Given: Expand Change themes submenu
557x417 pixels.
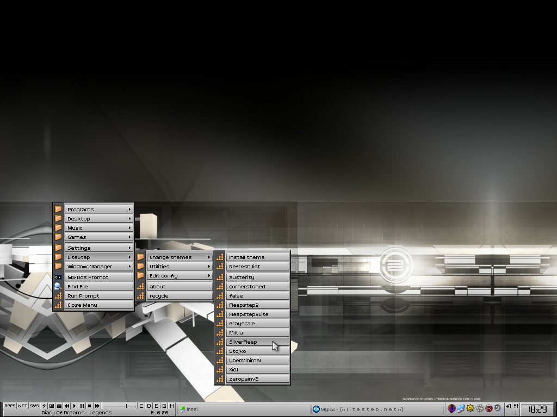Looking at the screenshot, I should [x=180, y=257].
